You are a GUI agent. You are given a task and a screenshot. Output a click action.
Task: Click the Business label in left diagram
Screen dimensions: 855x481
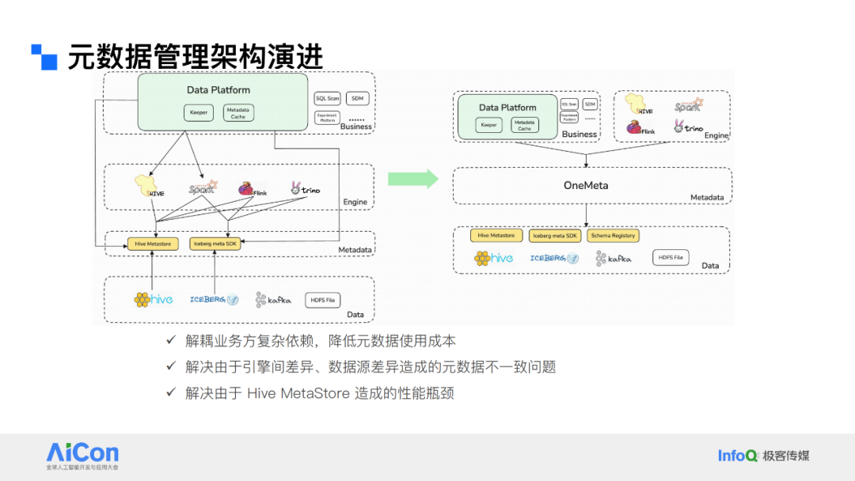356,127
